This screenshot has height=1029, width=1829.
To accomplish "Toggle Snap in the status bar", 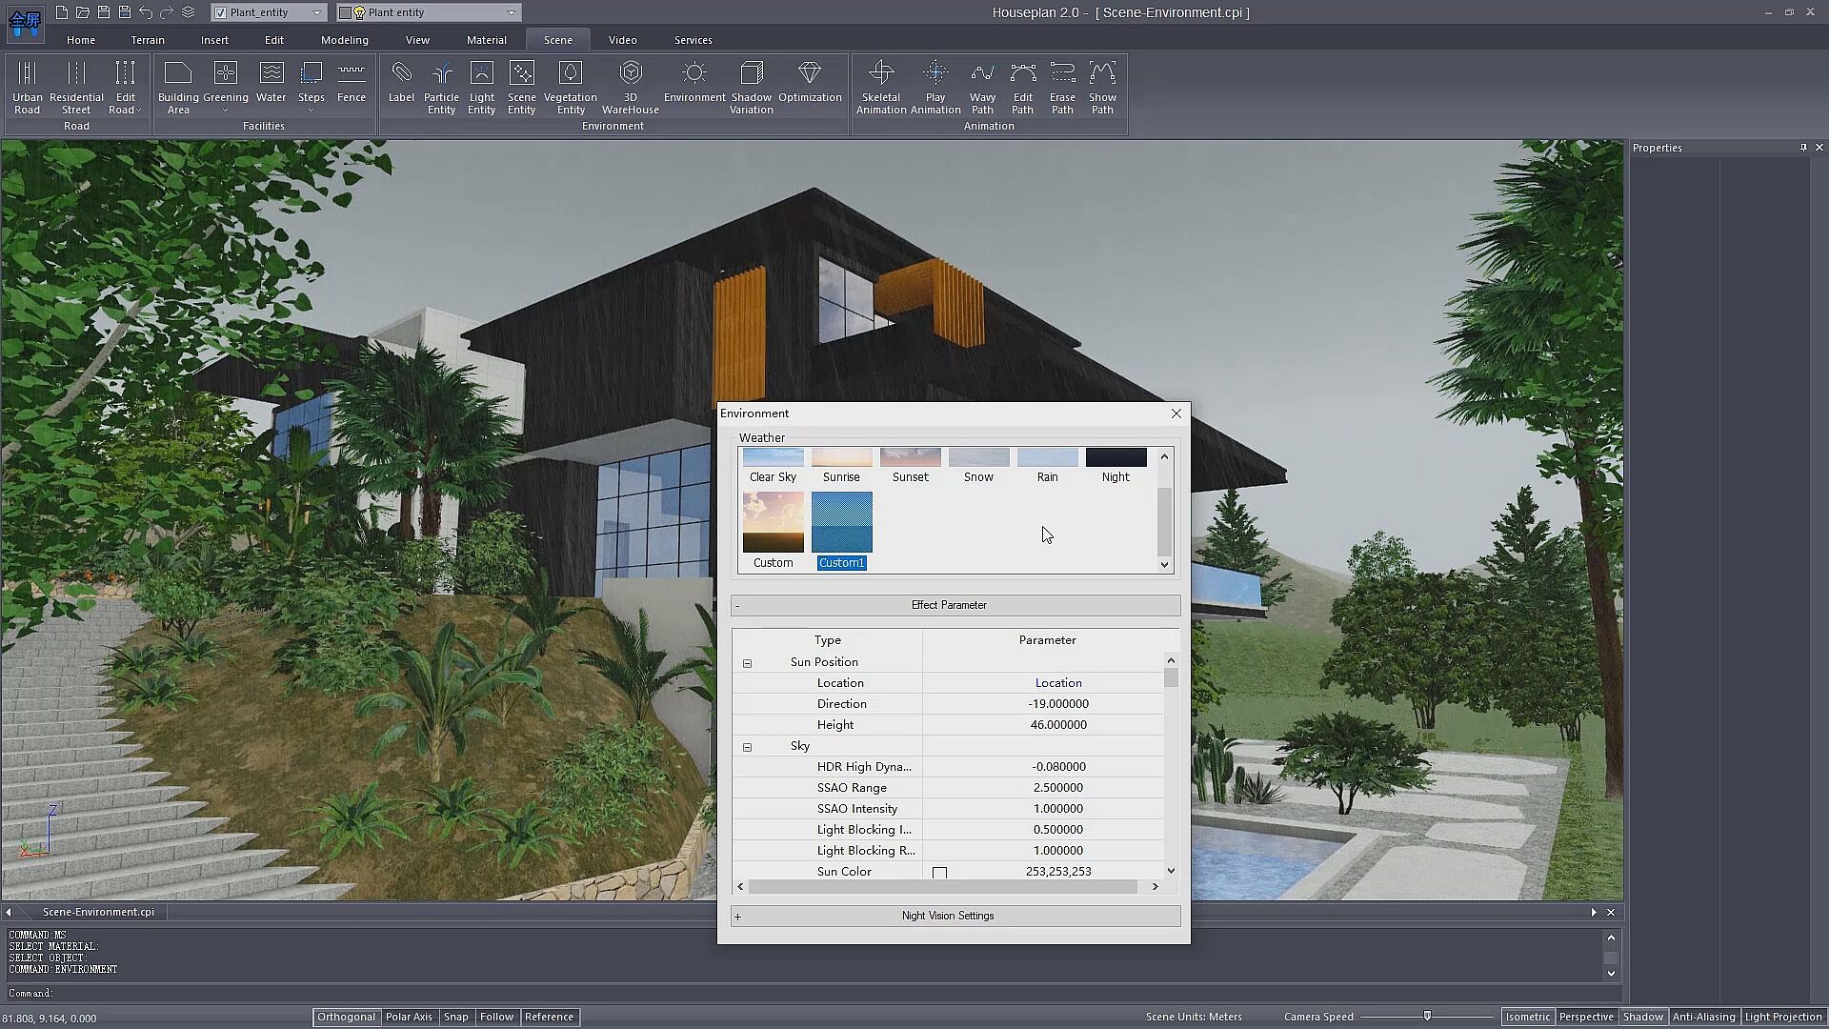I will point(455,1017).
